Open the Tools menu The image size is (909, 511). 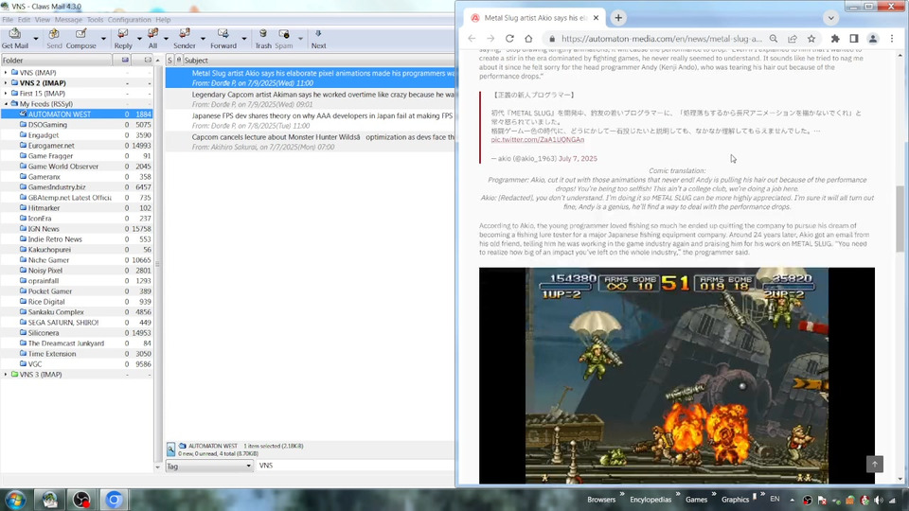(95, 20)
